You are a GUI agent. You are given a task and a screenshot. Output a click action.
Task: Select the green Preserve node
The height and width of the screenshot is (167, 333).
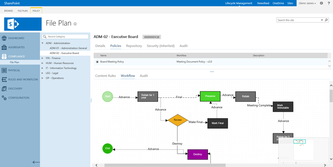pos(210,96)
